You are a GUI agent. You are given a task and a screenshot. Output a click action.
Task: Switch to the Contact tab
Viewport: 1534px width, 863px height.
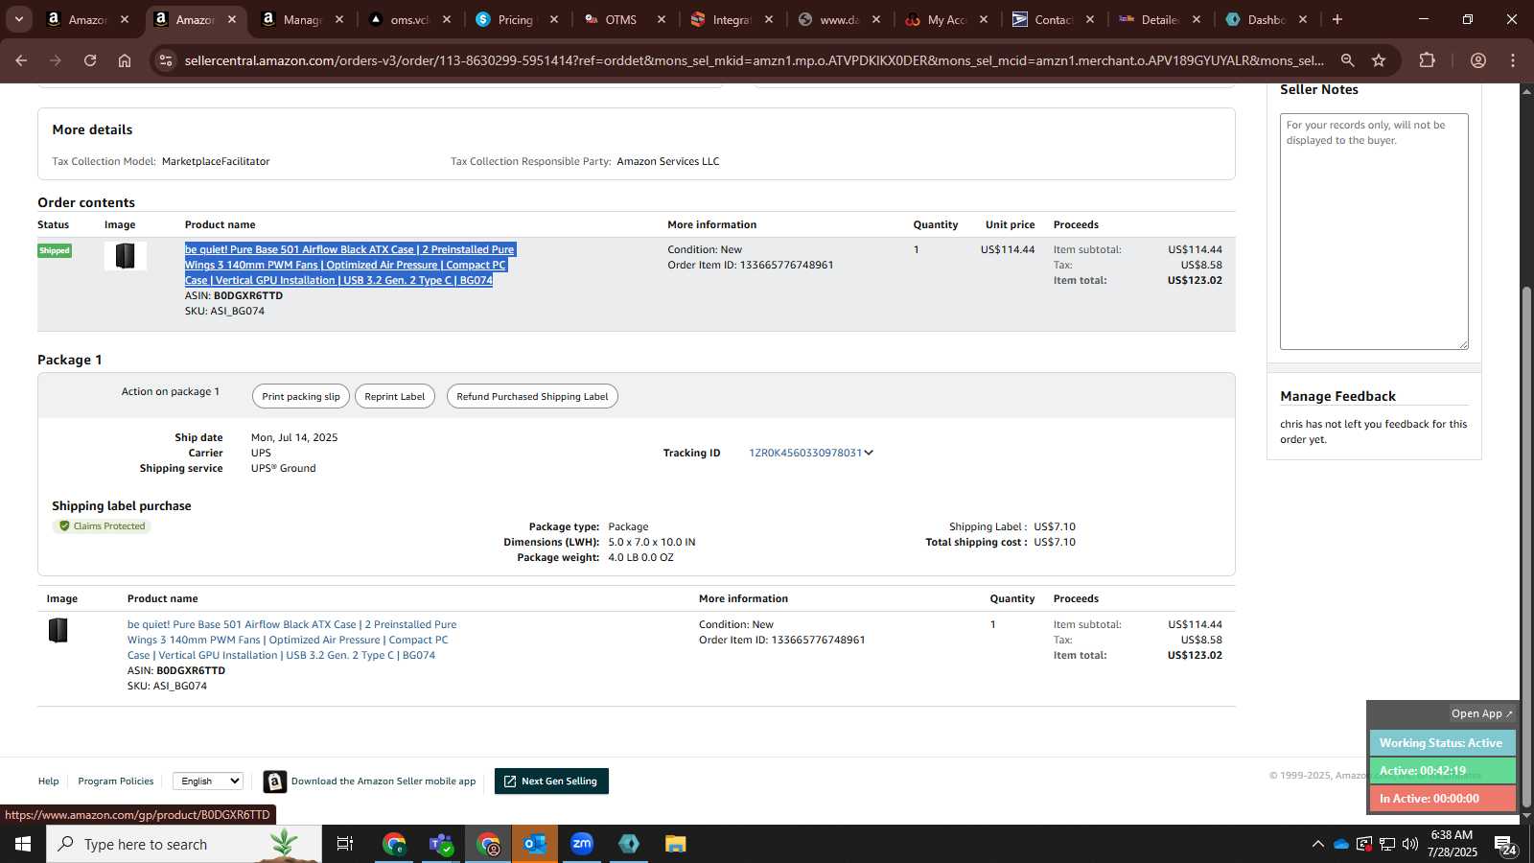[x=1053, y=19]
